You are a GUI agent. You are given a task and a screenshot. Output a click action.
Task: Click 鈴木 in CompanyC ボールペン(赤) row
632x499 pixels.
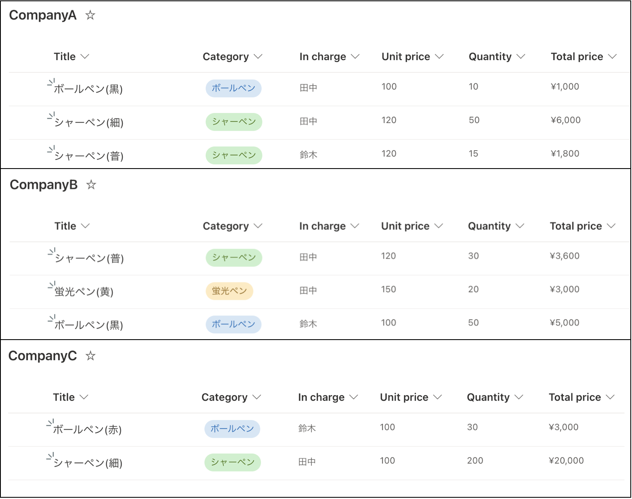click(307, 428)
